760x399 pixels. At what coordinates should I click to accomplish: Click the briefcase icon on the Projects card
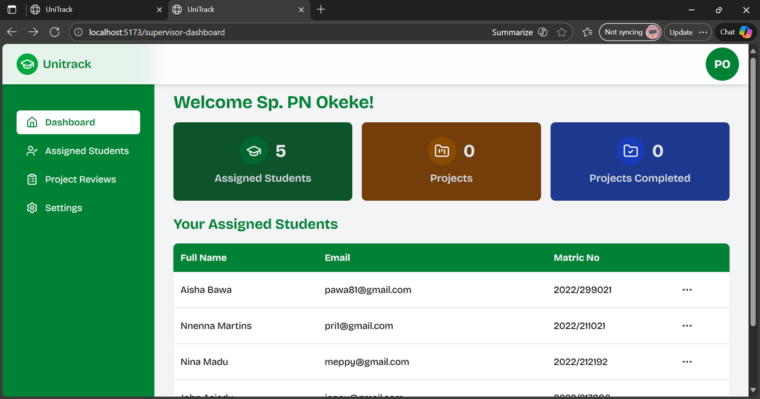click(x=442, y=151)
